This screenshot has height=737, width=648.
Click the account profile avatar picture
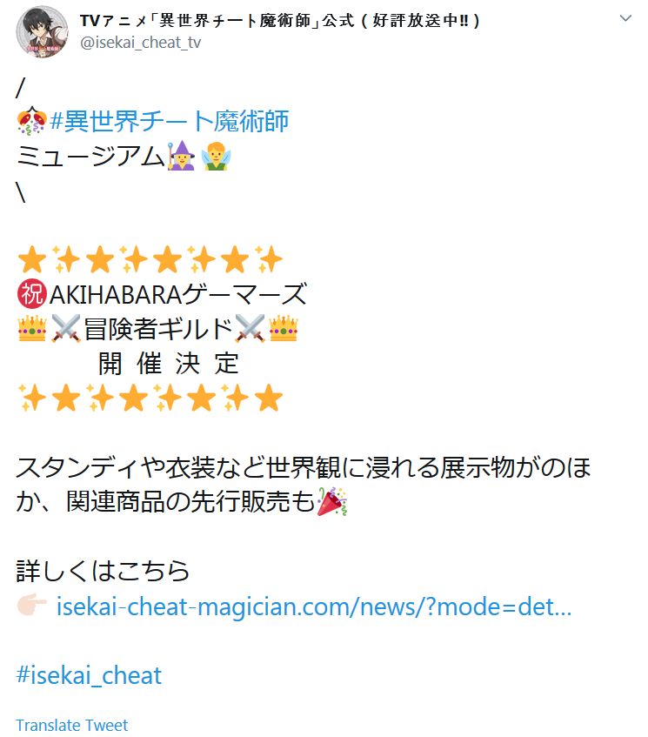tap(43, 31)
